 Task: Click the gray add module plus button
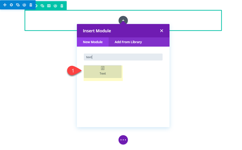[x=123, y=20]
